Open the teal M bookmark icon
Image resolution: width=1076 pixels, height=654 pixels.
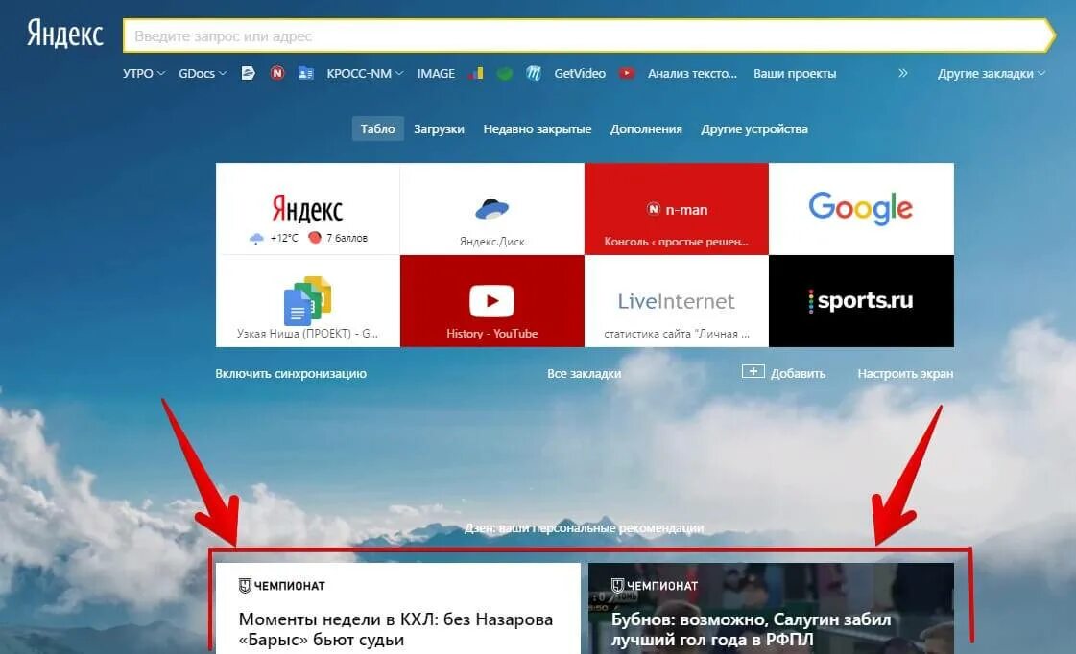point(533,73)
